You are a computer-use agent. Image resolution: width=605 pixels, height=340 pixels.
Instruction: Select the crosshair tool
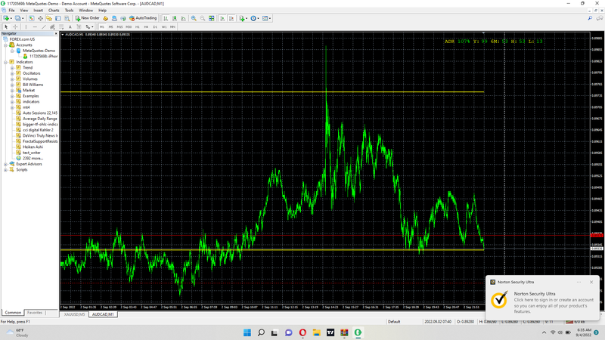tap(15, 26)
